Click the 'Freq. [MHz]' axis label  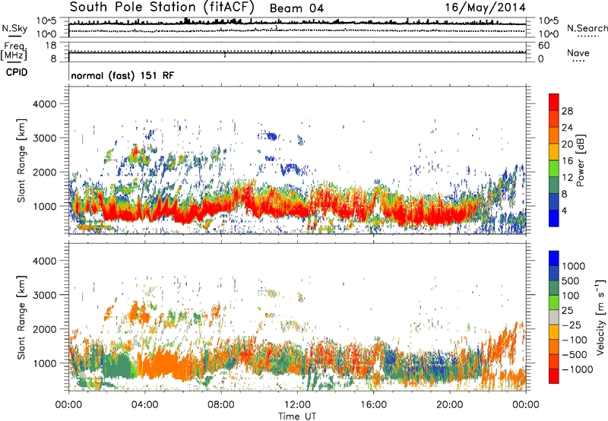(x=14, y=52)
